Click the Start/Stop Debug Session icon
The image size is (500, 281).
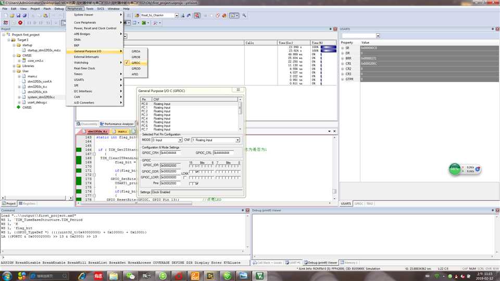pyautogui.click(x=197, y=15)
